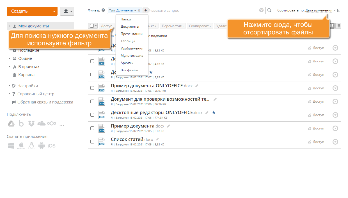Click pencil icon next to Список статей.docx
Screen dimensions: 348x198
point(157,140)
